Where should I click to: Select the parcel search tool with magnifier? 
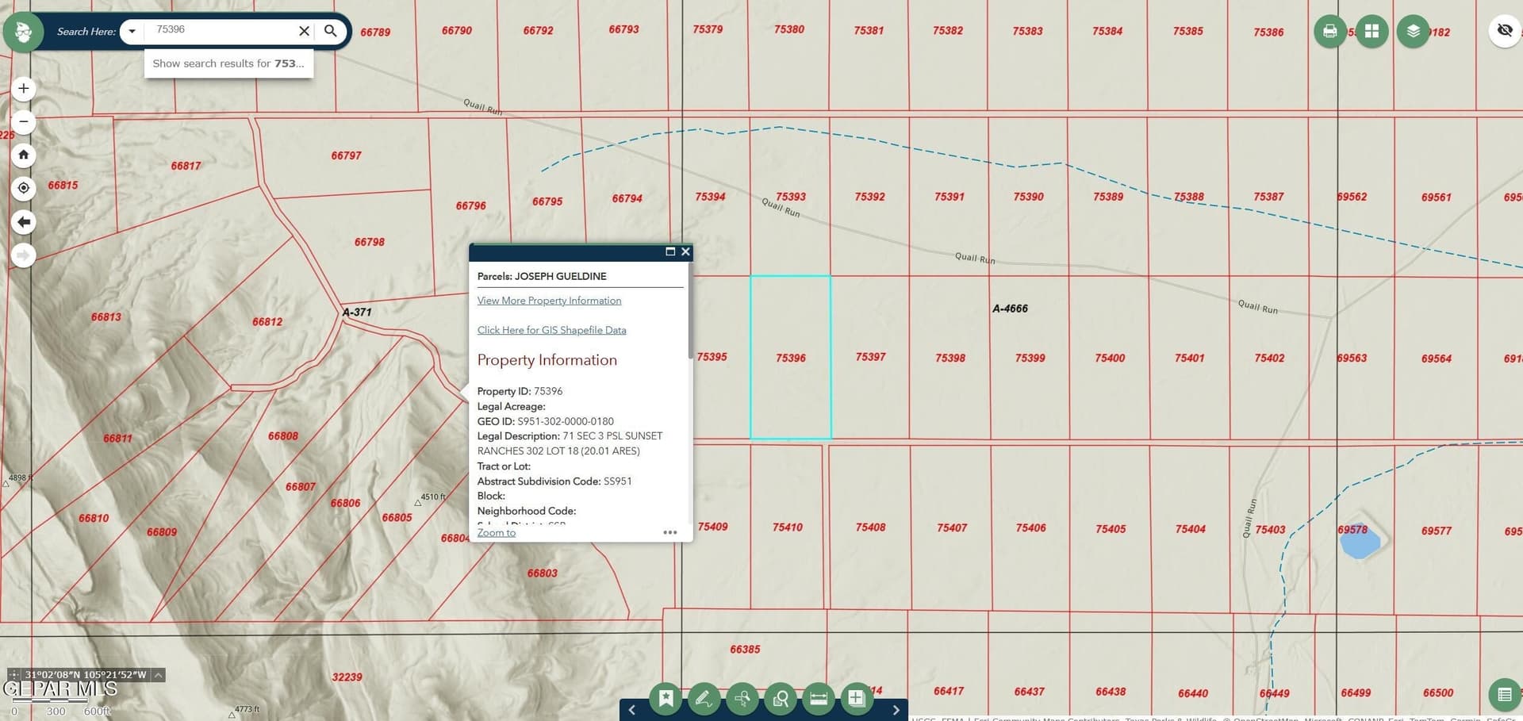point(780,698)
